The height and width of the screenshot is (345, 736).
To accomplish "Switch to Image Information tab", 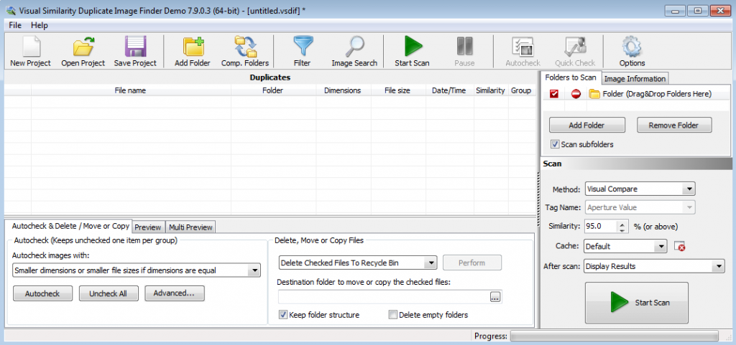I will click(635, 79).
